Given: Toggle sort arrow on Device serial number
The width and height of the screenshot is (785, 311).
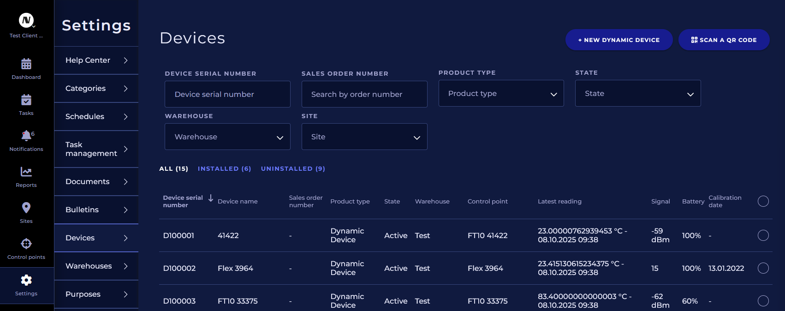Looking at the screenshot, I should tap(211, 198).
